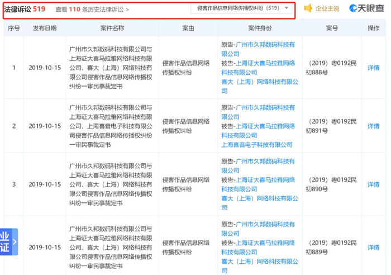Click the 2019-10-15 date in row 3
The height and width of the screenshot is (275, 391).
45,184
